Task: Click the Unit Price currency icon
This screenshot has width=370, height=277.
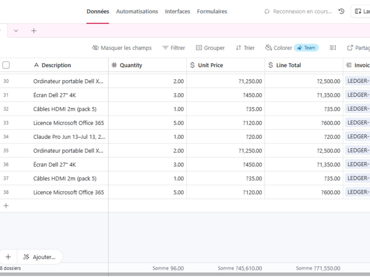Action: [192, 65]
